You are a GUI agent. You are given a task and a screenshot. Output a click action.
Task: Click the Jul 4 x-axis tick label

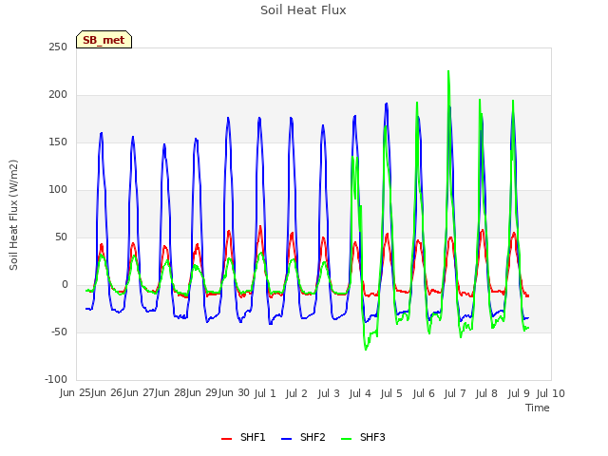click(x=360, y=393)
